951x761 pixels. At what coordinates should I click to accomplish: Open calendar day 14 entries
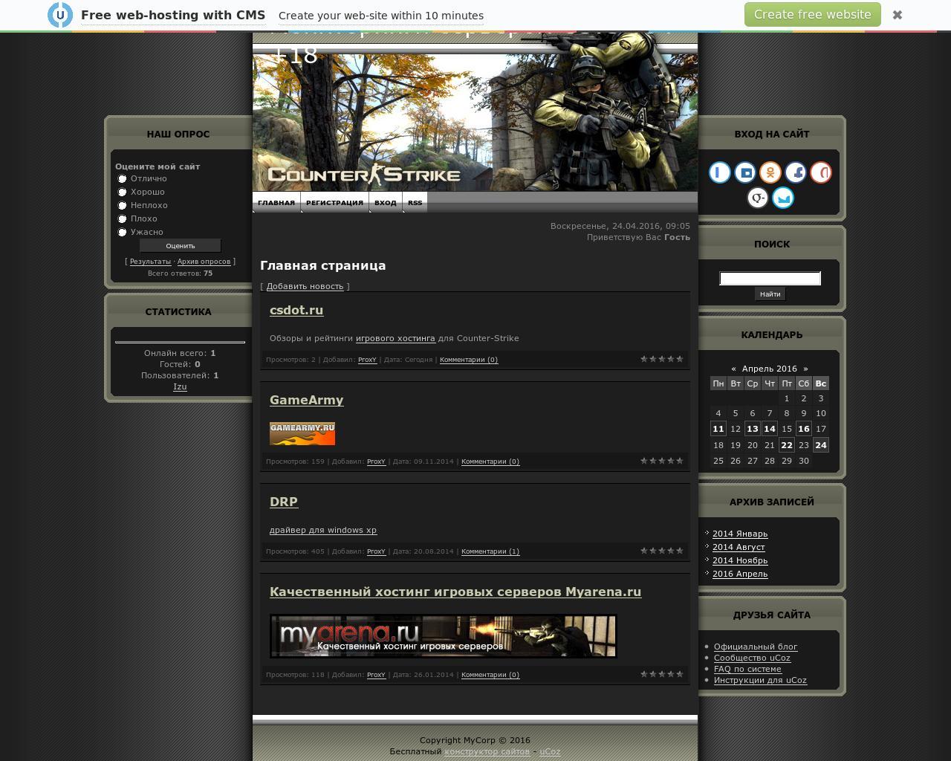pyautogui.click(x=770, y=429)
